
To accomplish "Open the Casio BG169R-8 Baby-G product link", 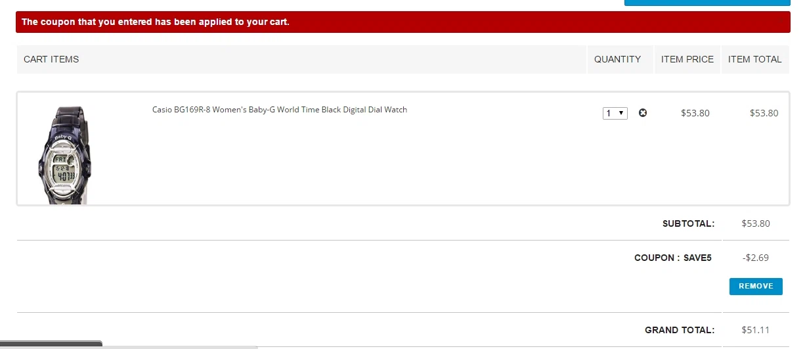I will (x=280, y=110).
